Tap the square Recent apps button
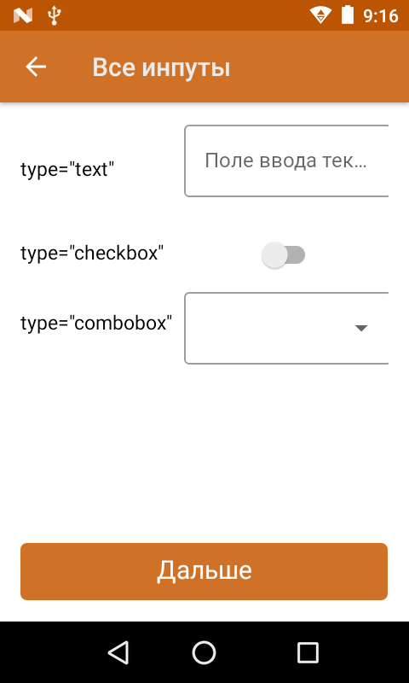 pyautogui.click(x=308, y=652)
